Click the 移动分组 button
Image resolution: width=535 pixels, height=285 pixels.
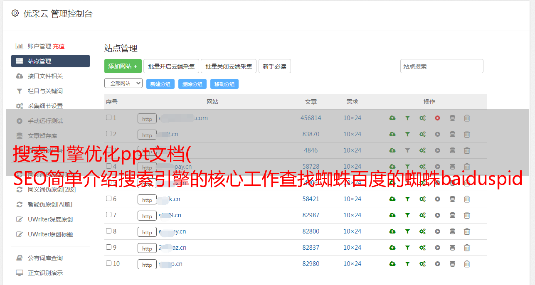[x=224, y=84]
